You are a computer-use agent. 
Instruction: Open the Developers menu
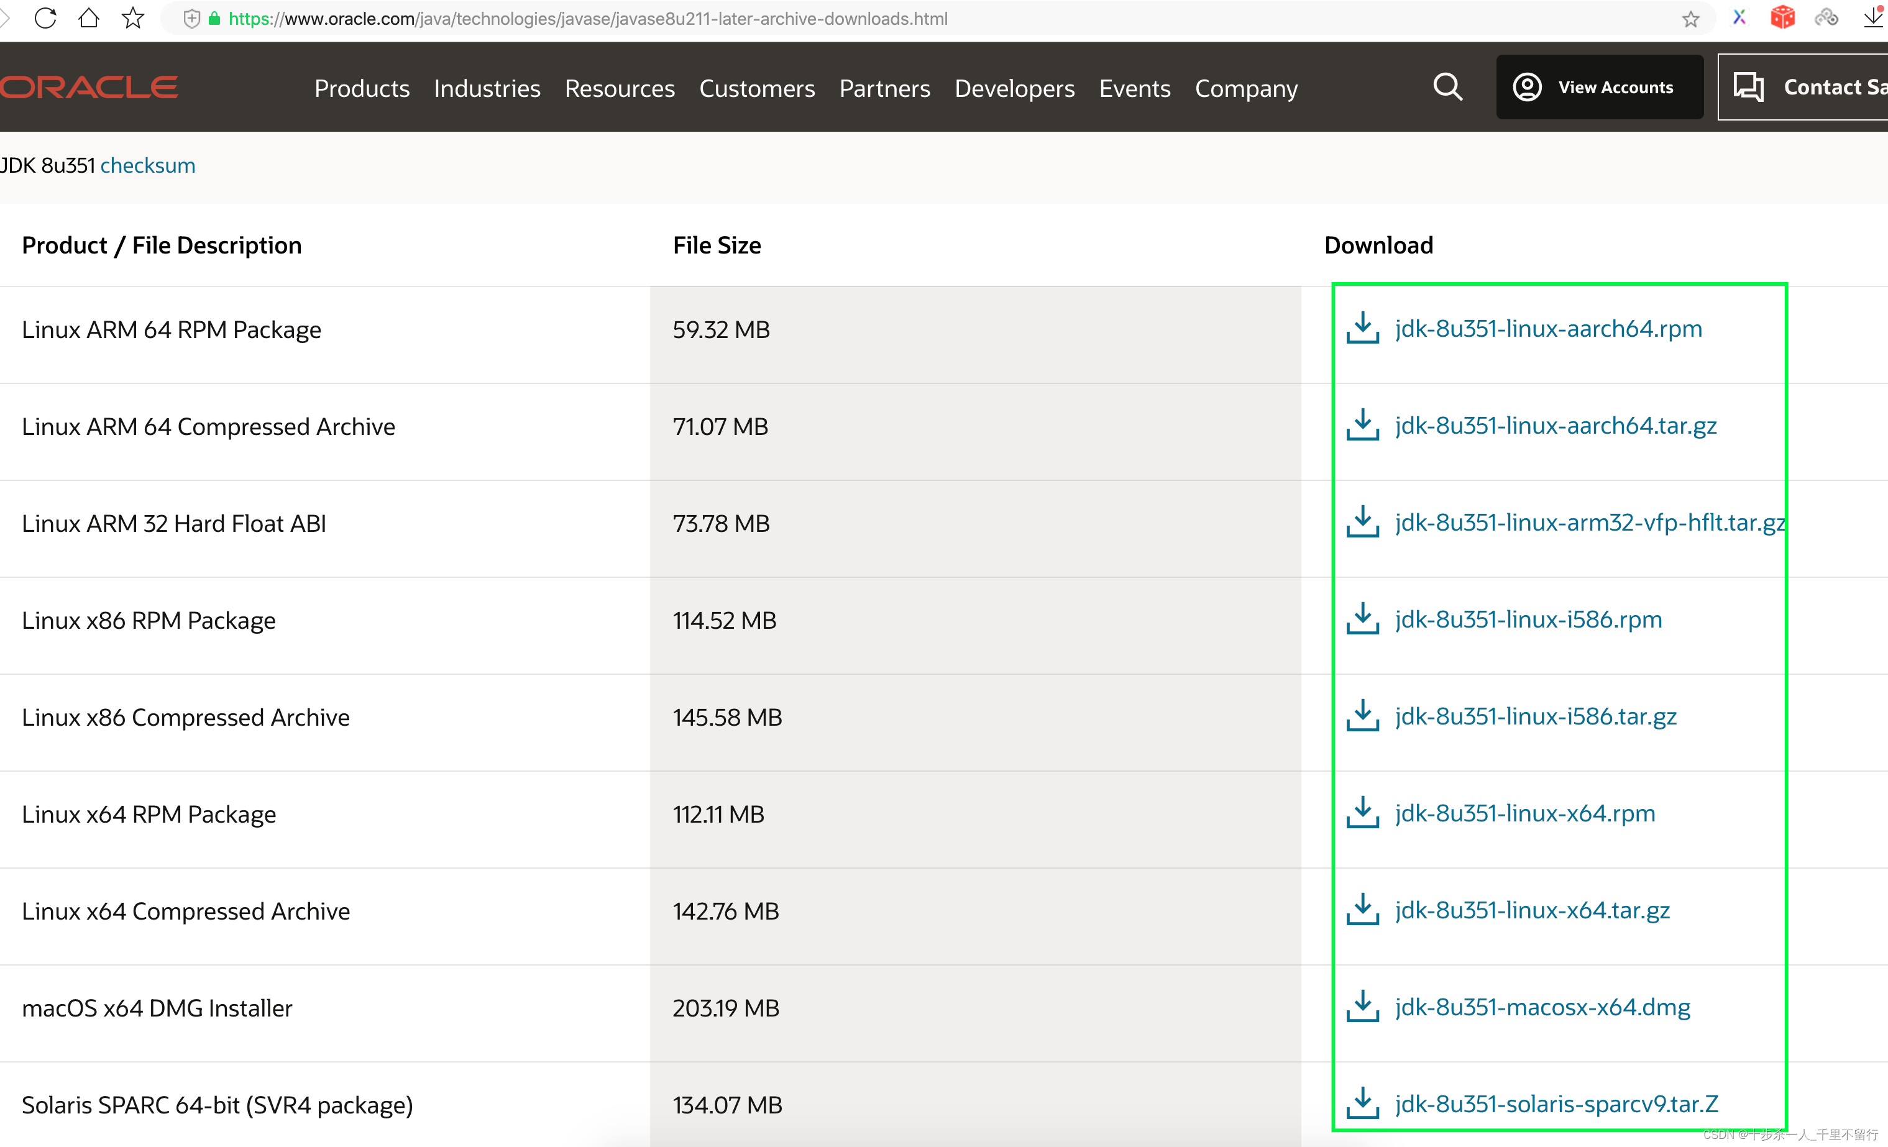[x=1014, y=88]
